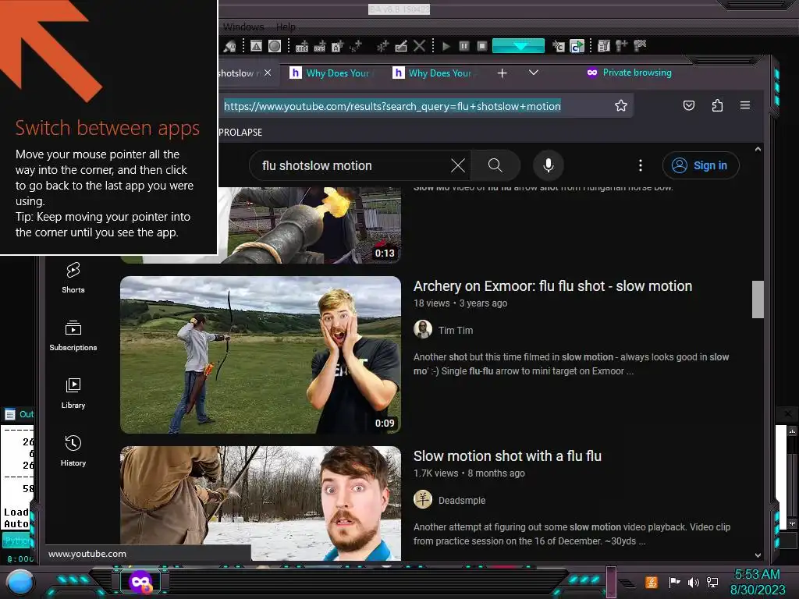Click the plug with plus toolbar icon

[x=622, y=46]
